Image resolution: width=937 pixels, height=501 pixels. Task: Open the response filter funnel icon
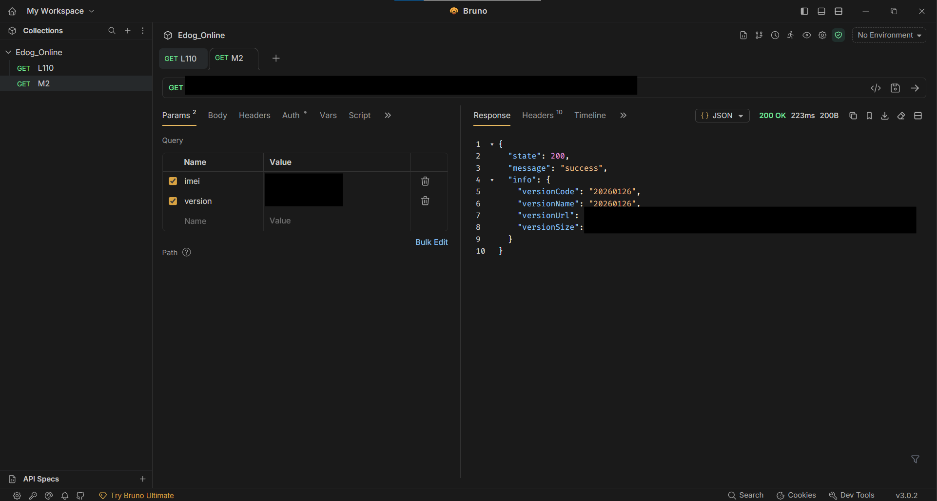point(915,459)
